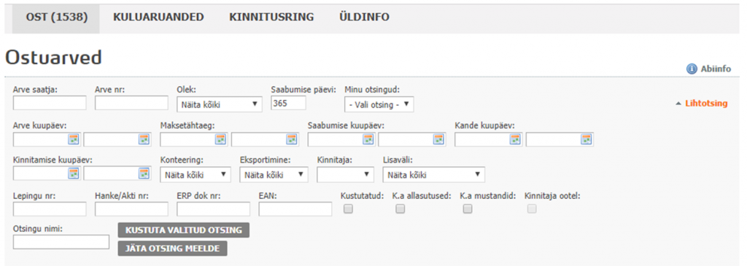Open calendar for Maksetähtaeg start date
747x266 pixels.
pos(220,139)
